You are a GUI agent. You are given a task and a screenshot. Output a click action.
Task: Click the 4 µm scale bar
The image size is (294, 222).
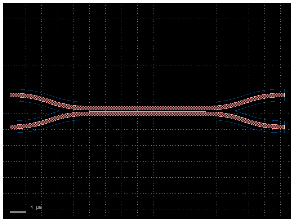click(x=25, y=212)
